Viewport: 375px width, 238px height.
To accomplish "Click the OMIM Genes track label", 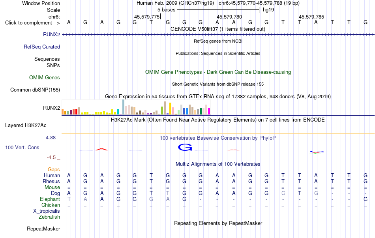I will [x=45, y=77].
